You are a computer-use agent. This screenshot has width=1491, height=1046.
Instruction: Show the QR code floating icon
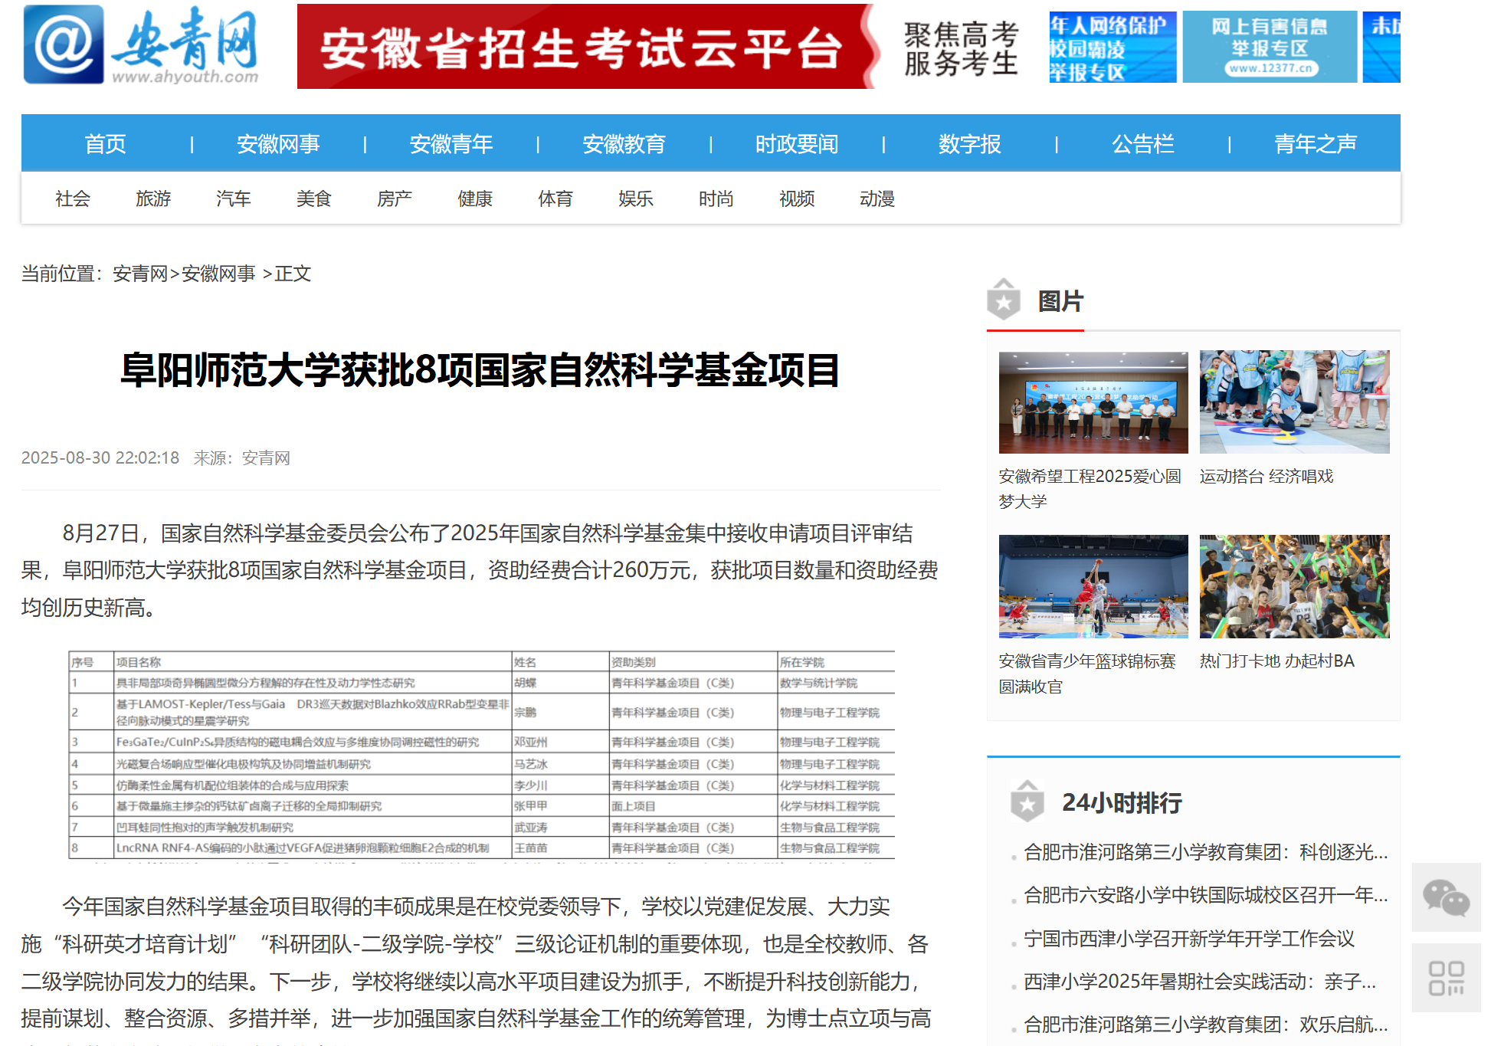click(1445, 978)
